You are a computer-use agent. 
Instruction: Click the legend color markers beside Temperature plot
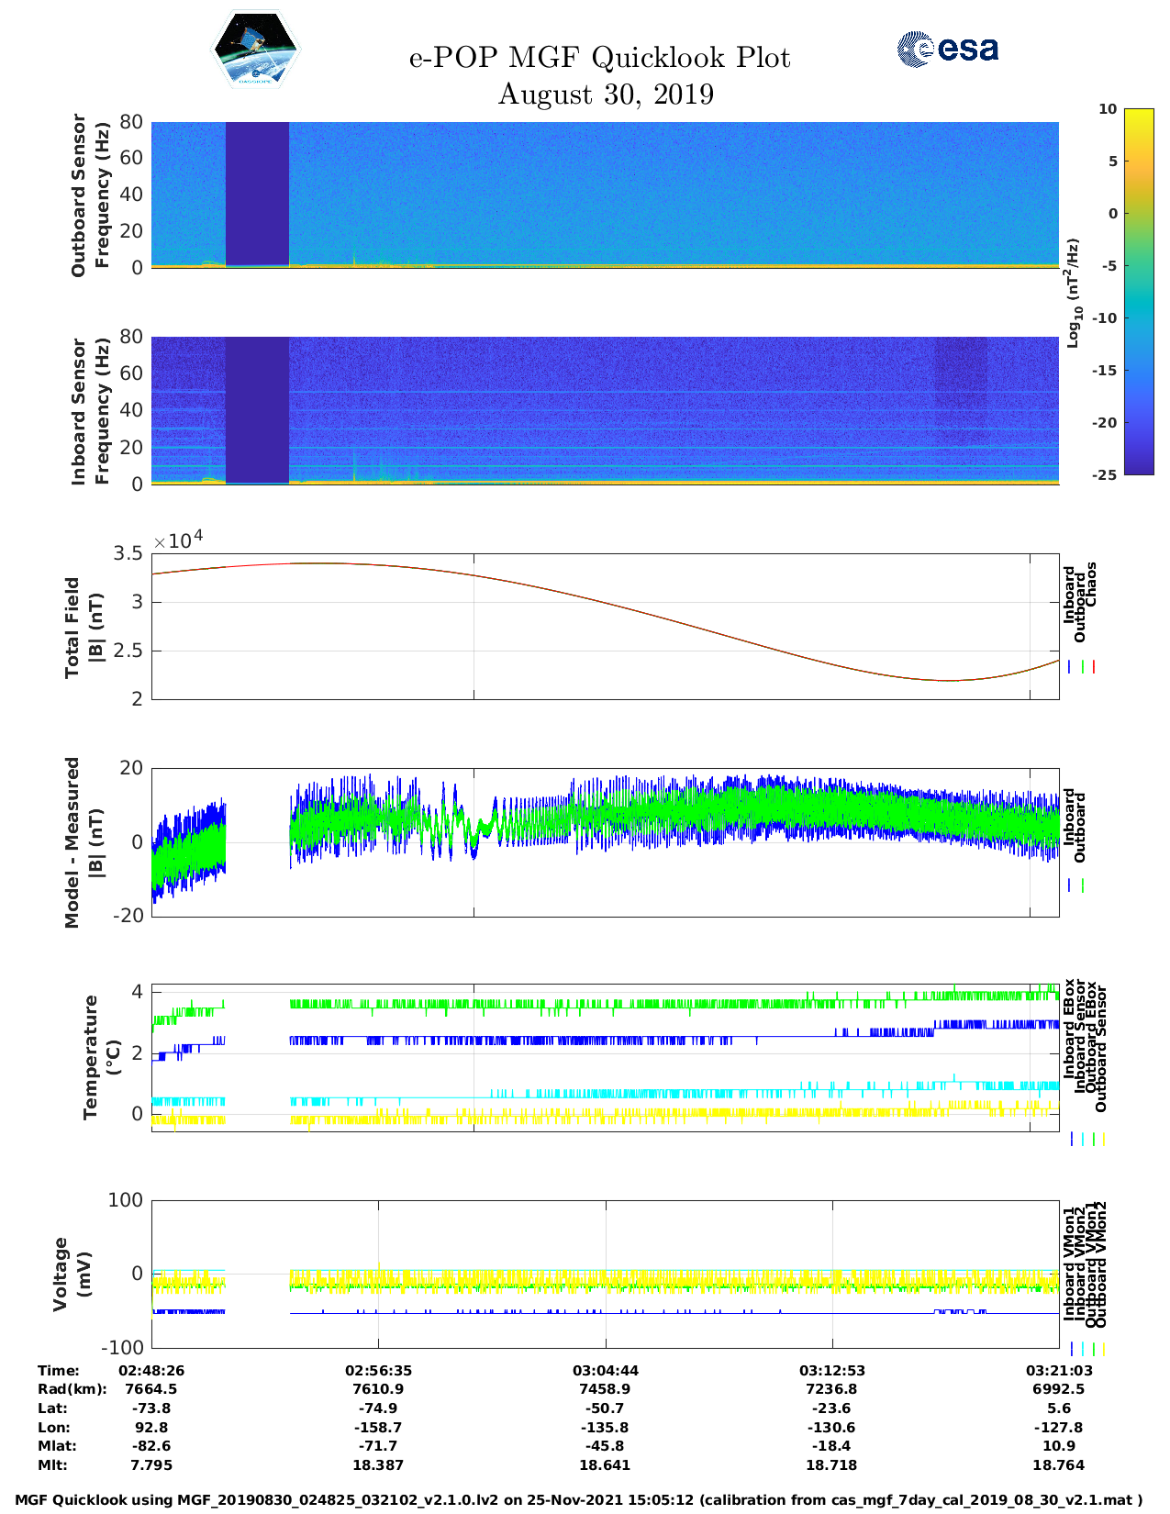tap(1086, 1139)
